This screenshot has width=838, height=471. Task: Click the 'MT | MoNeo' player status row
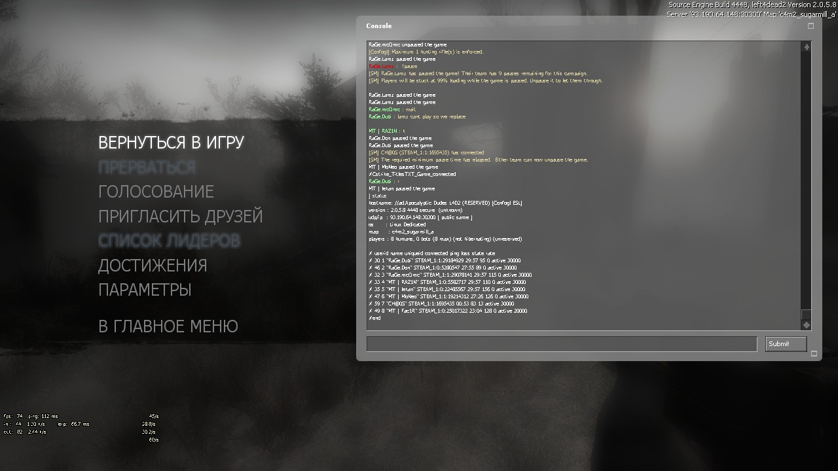tap(448, 296)
